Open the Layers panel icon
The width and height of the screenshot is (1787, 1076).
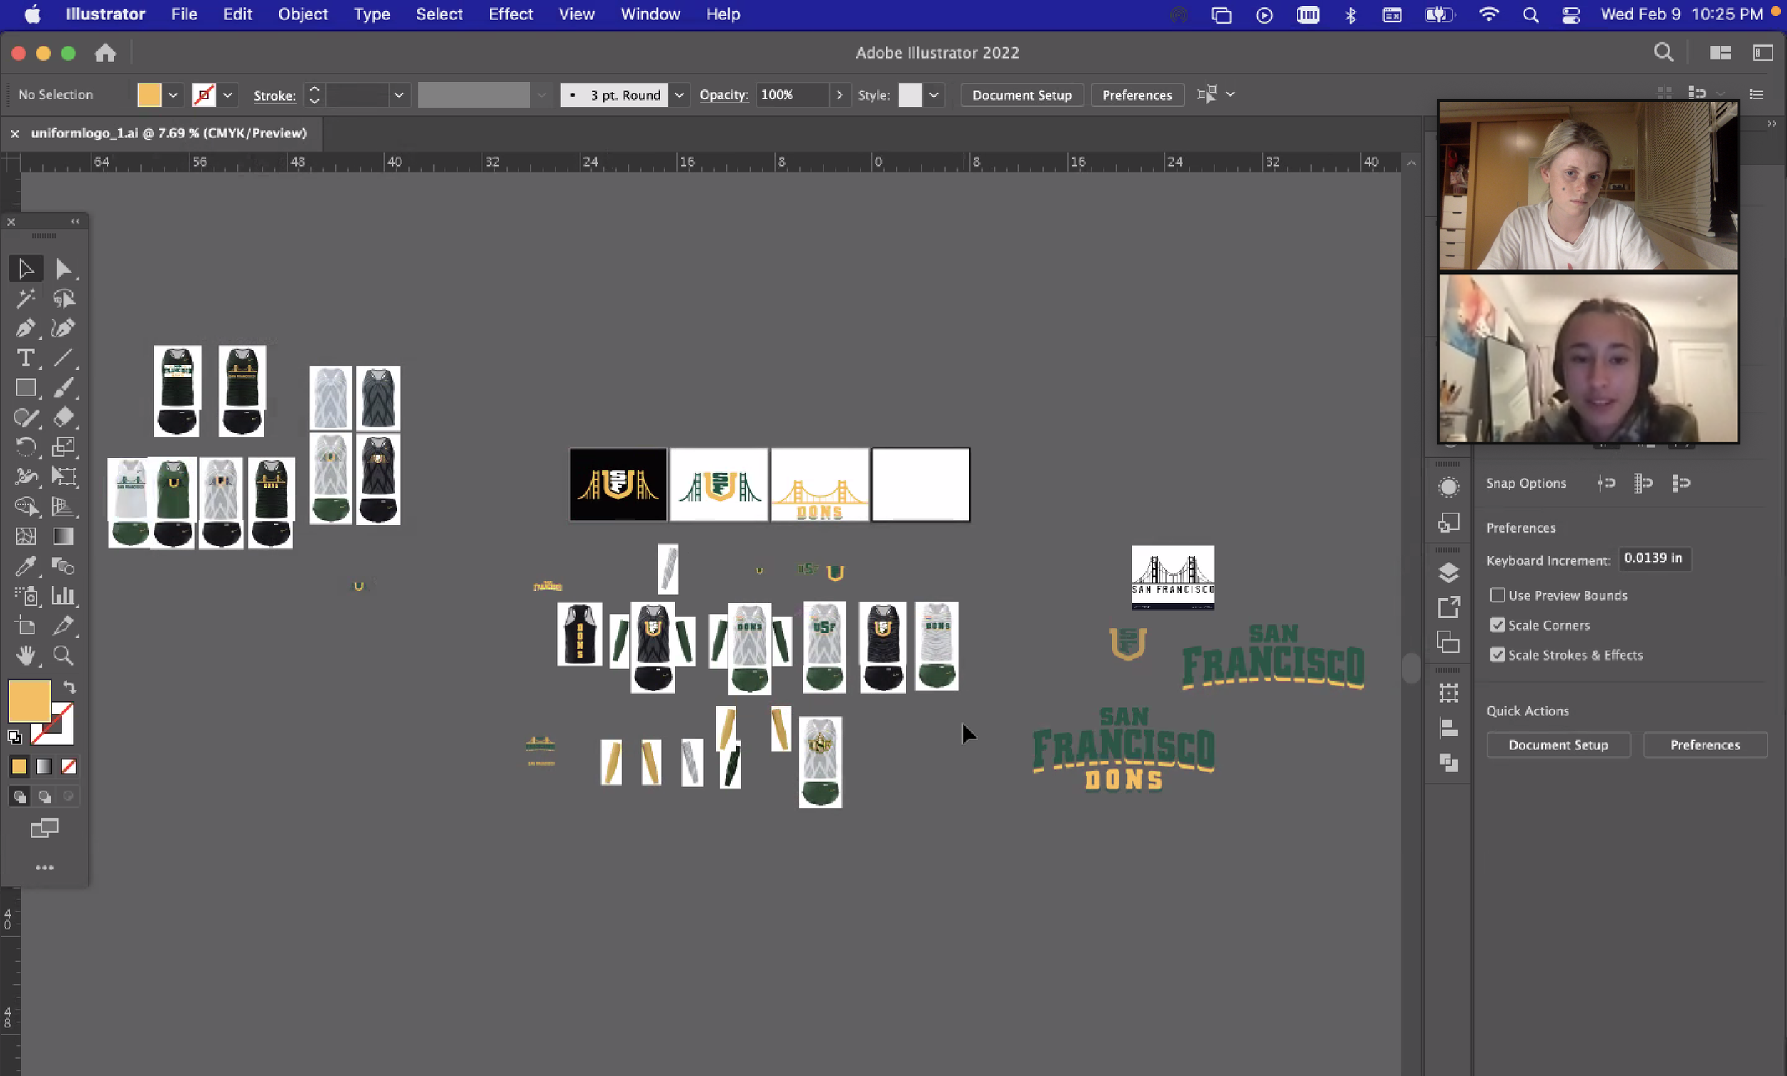tap(1448, 573)
